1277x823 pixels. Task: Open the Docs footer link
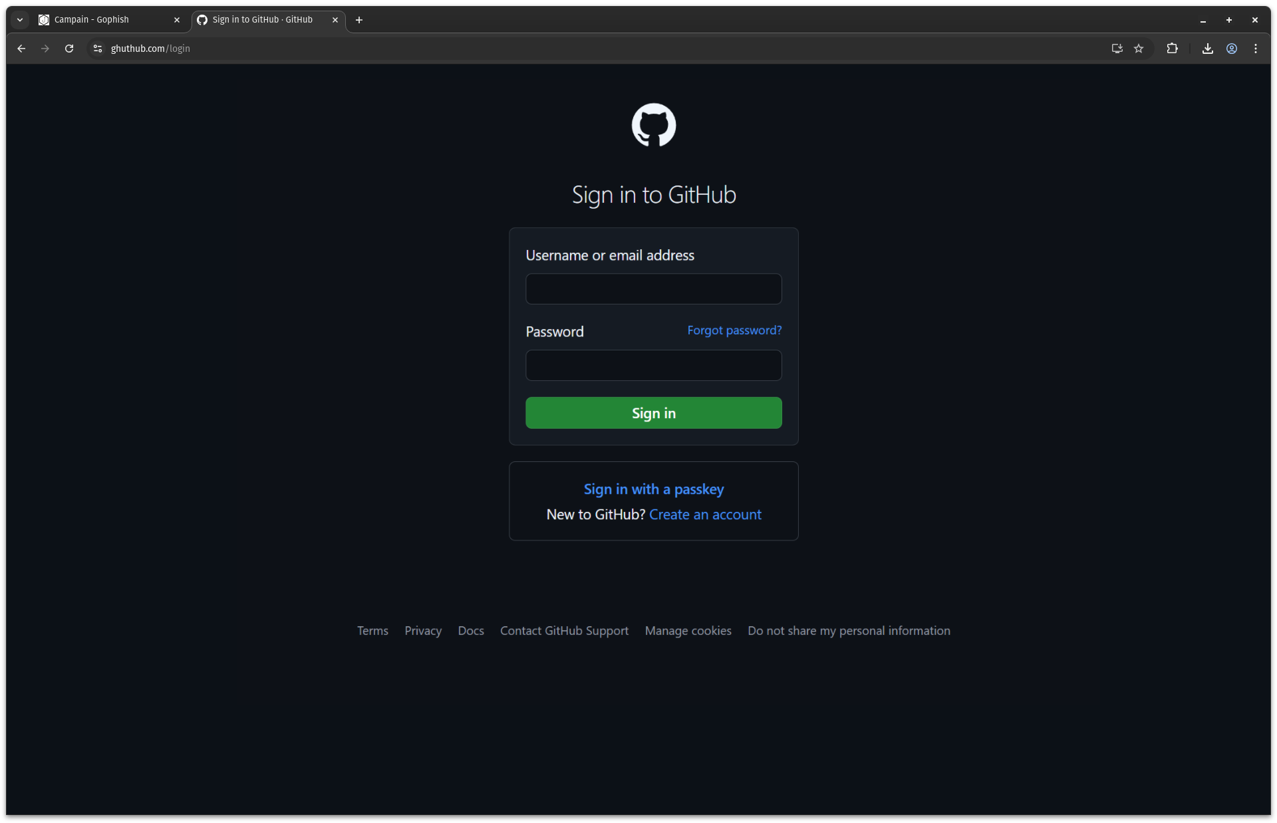click(471, 631)
